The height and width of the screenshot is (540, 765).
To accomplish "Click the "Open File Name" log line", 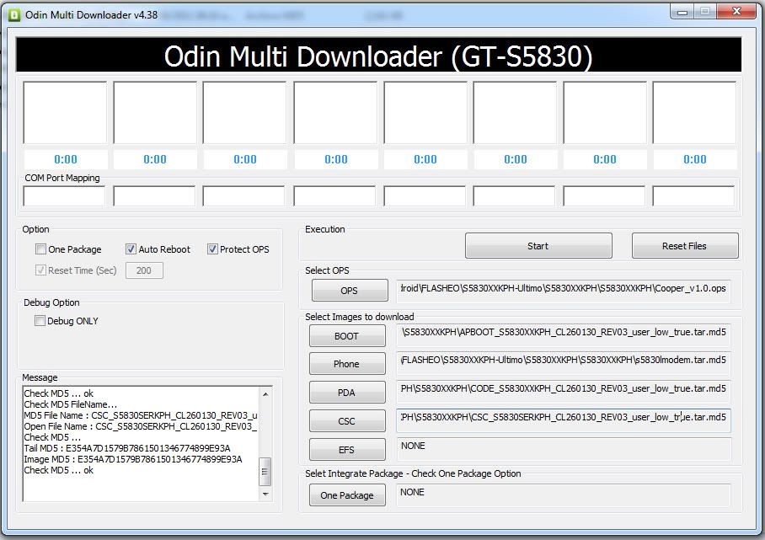I will pos(141,426).
